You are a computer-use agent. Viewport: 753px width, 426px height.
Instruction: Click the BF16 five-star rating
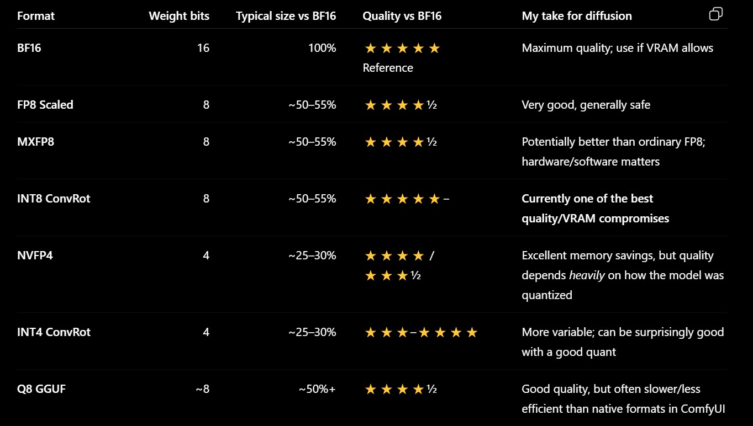pyautogui.click(x=402, y=49)
